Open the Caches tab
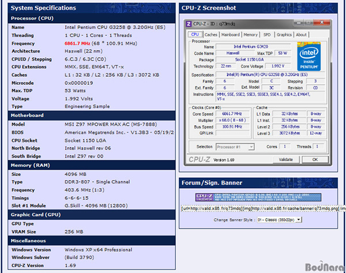Viewport: 346px width, 273px height. point(210,35)
